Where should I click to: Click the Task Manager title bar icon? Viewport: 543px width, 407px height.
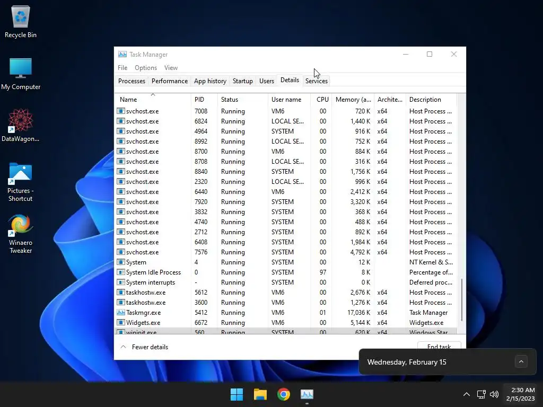point(122,55)
